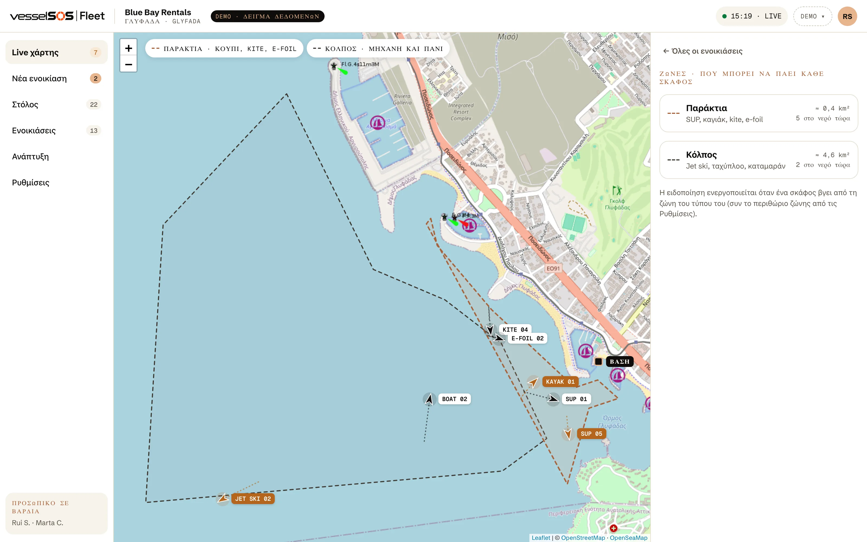The image size is (867, 542).
Task: Zoom in the map with plus button
Action: (x=128, y=48)
